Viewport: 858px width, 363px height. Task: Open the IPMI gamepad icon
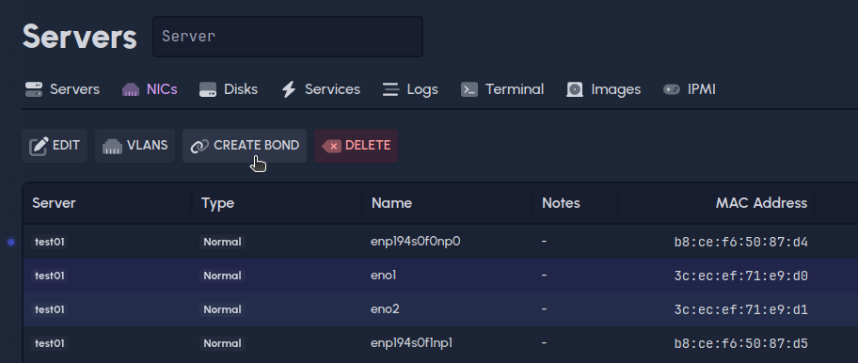click(672, 89)
